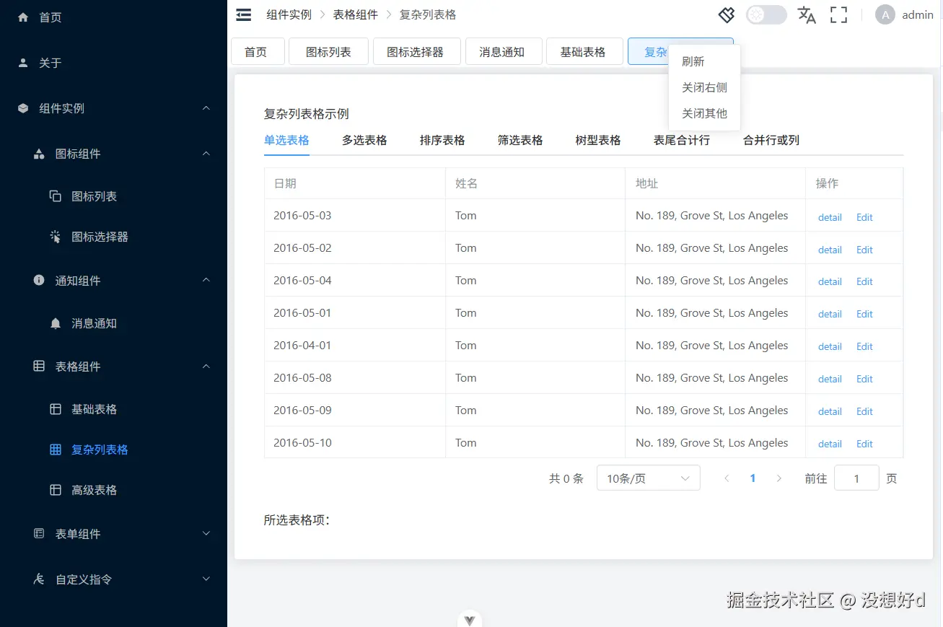Enter fullscreen via the fullscreen icon
The width and height of the screenshot is (943, 627).
(838, 14)
